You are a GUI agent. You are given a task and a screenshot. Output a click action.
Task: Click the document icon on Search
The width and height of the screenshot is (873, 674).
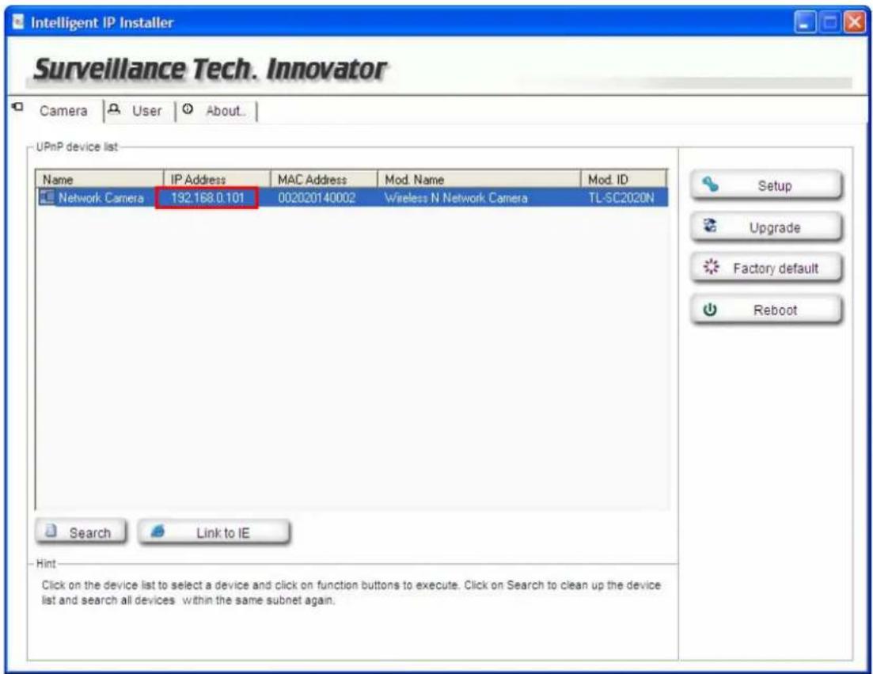(x=51, y=531)
